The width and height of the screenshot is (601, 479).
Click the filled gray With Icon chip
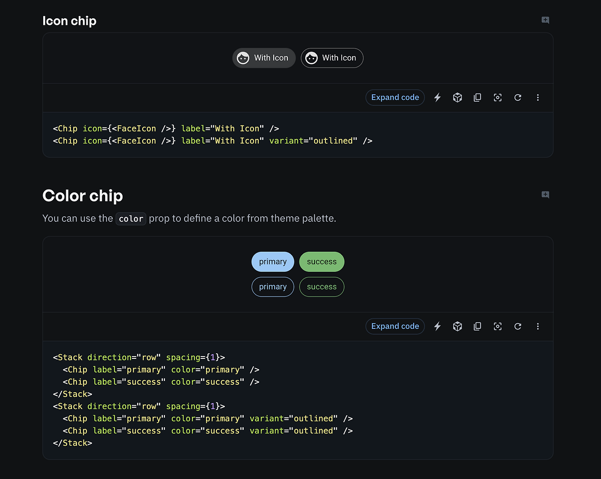[264, 58]
